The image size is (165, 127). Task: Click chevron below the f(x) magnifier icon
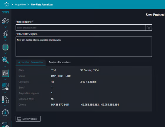(5, 66)
